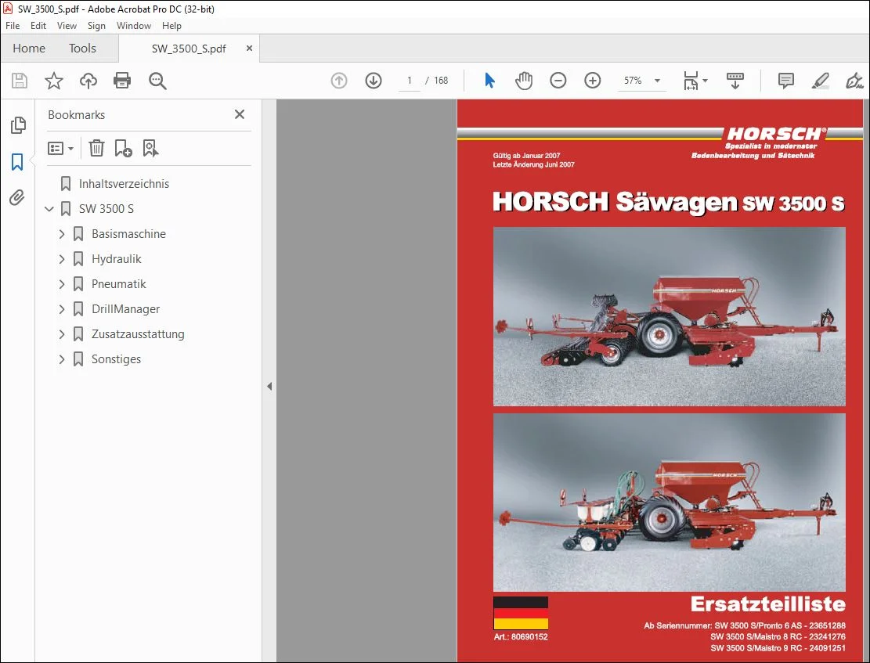Screen dimensions: 870x663
Task: Click the 'Gültig ab Januar 2007' text
Action: [526, 156]
